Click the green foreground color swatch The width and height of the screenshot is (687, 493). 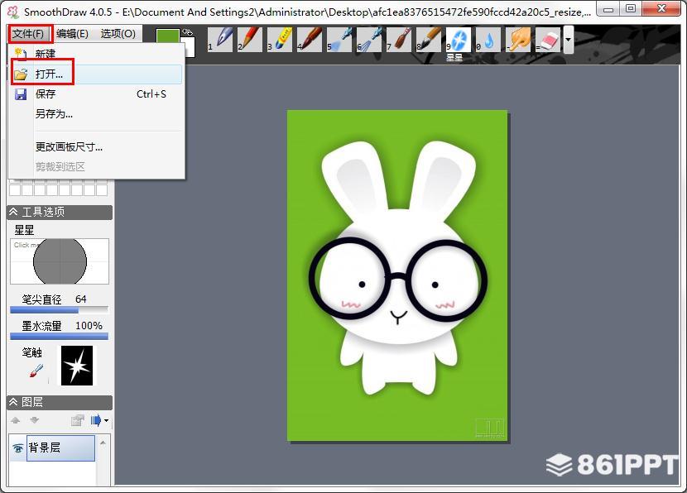point(168,36)
